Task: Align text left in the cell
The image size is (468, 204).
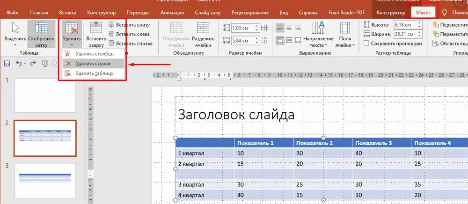Action: click(280, 28)
